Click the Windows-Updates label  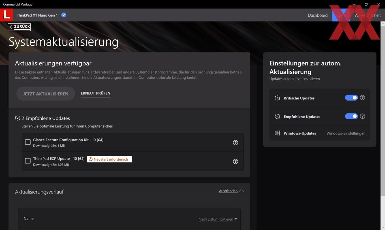tap(300, 133)
